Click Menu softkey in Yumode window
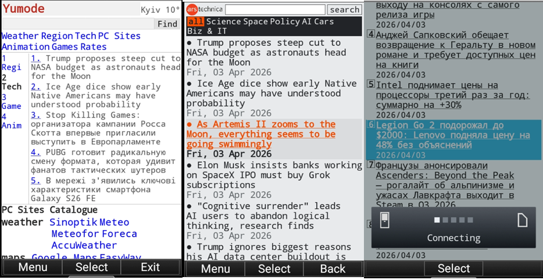543x280 pixels. click(33, 267)
